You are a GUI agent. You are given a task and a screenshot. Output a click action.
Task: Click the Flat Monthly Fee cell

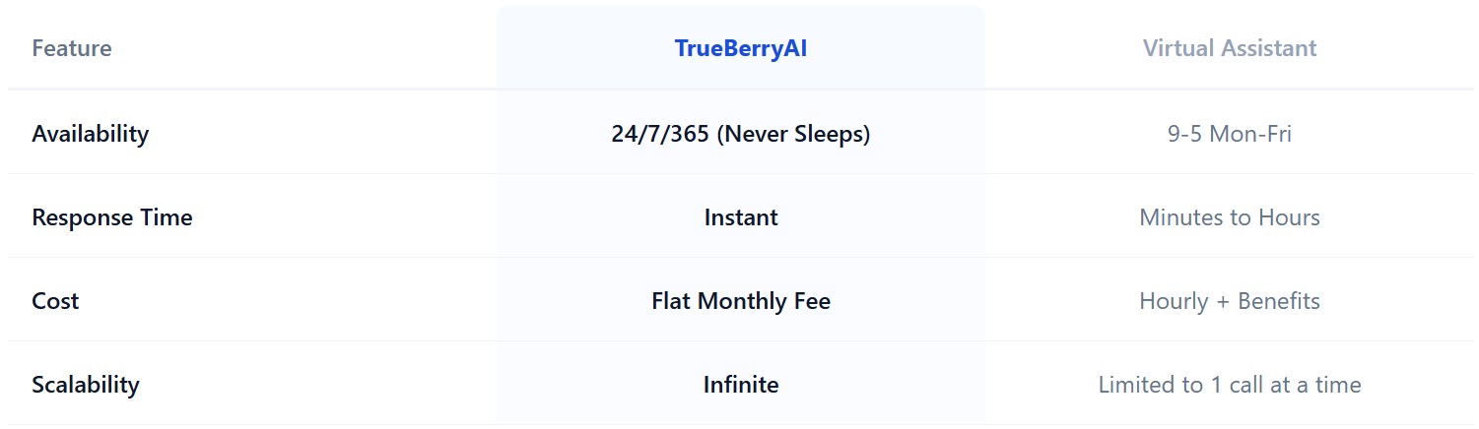tap(741, 301)
